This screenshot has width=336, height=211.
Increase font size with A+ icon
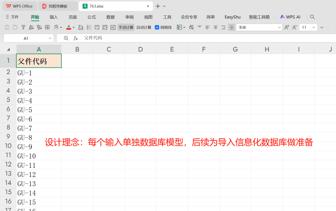point(286,28)
